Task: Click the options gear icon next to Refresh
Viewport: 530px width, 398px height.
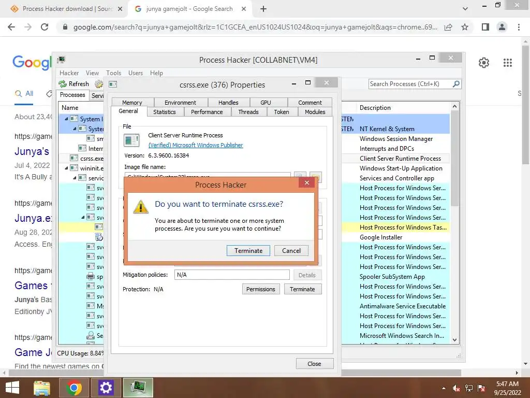Action: click(x=99, y=84)
